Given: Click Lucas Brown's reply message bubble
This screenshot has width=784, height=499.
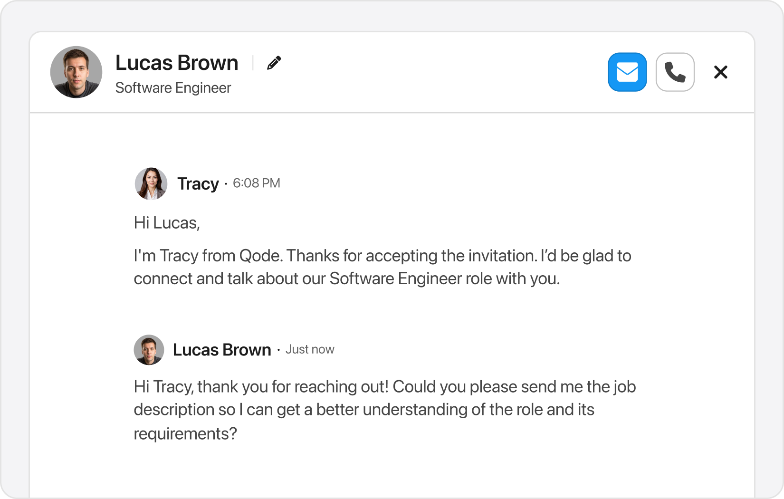Looking at the screenshot, I should (x=385, y=410).
